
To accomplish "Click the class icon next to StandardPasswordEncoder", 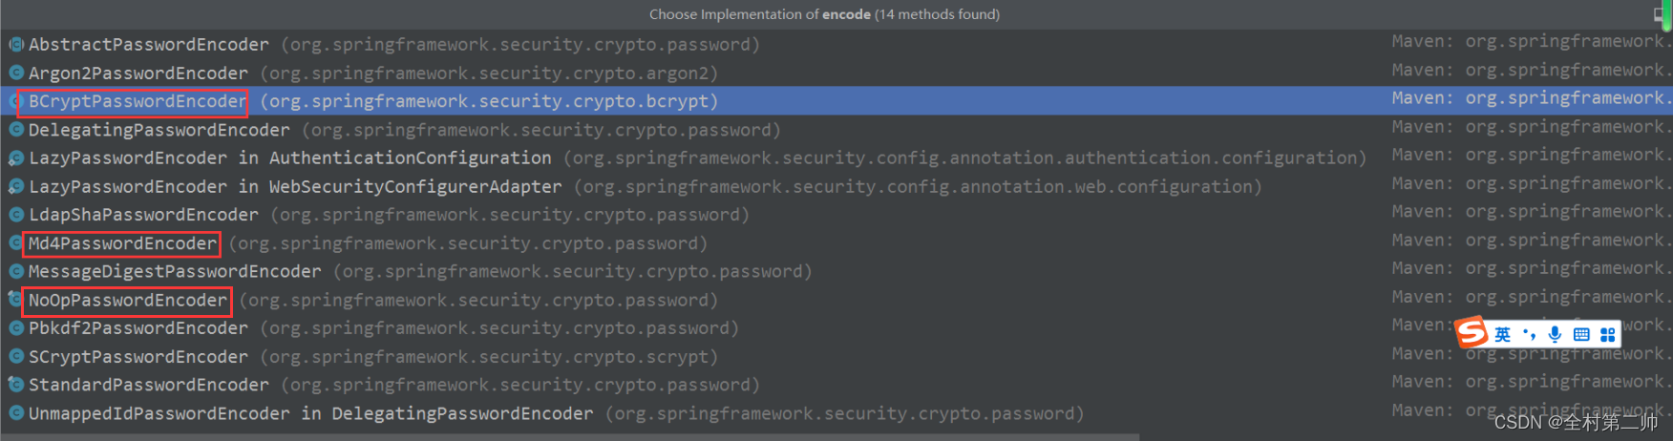I will point(16,385).
